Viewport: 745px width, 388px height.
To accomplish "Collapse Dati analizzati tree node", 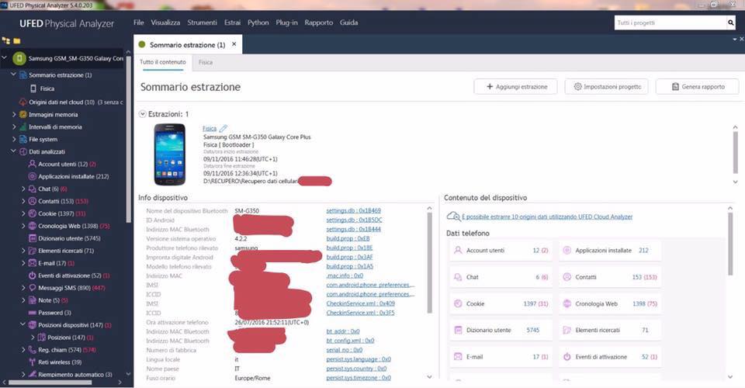I will (x=14, y=151).
